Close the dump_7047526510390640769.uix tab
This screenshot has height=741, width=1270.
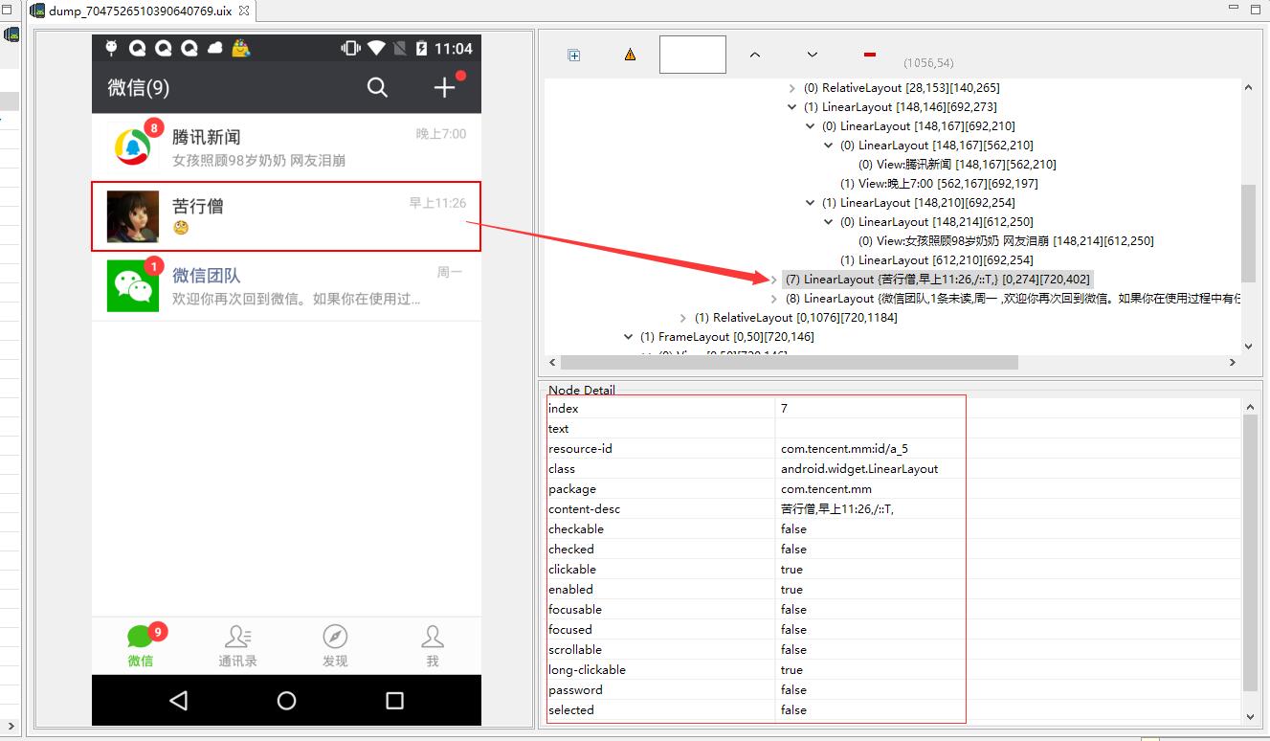(x=243, y=11)
